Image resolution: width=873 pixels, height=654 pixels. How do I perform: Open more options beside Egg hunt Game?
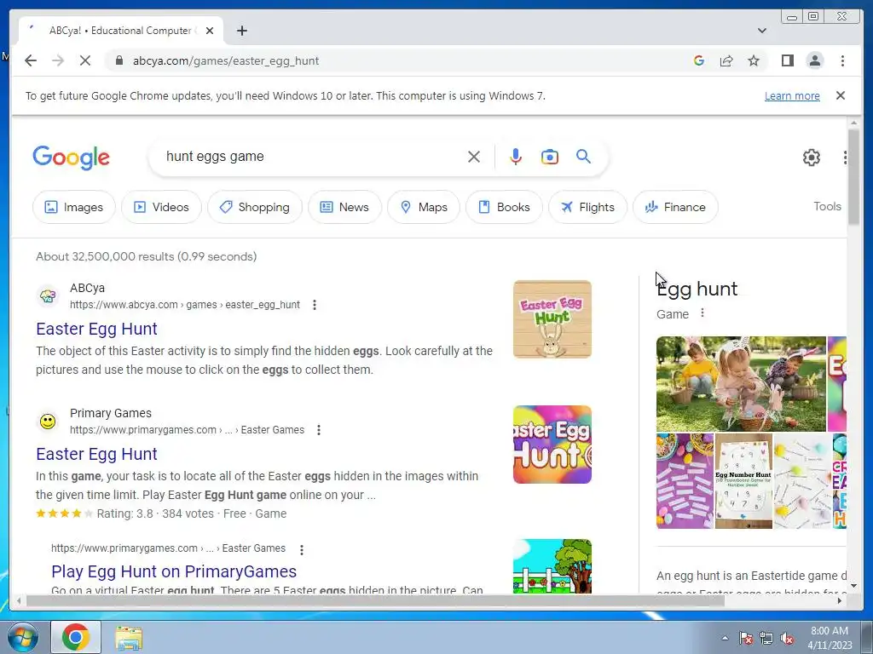coord(702,313)
